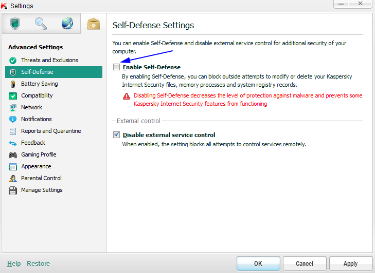Viewport: 375px width, 273px height.
Task: Open Appearance settings
Action: pos(36,166)
